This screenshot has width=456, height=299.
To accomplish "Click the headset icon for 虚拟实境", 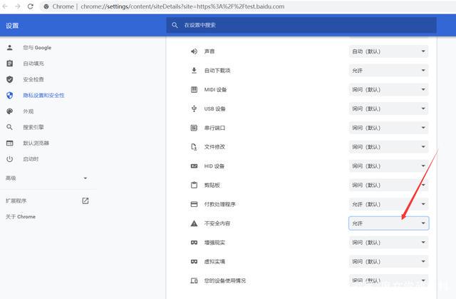I will [194, 261].
